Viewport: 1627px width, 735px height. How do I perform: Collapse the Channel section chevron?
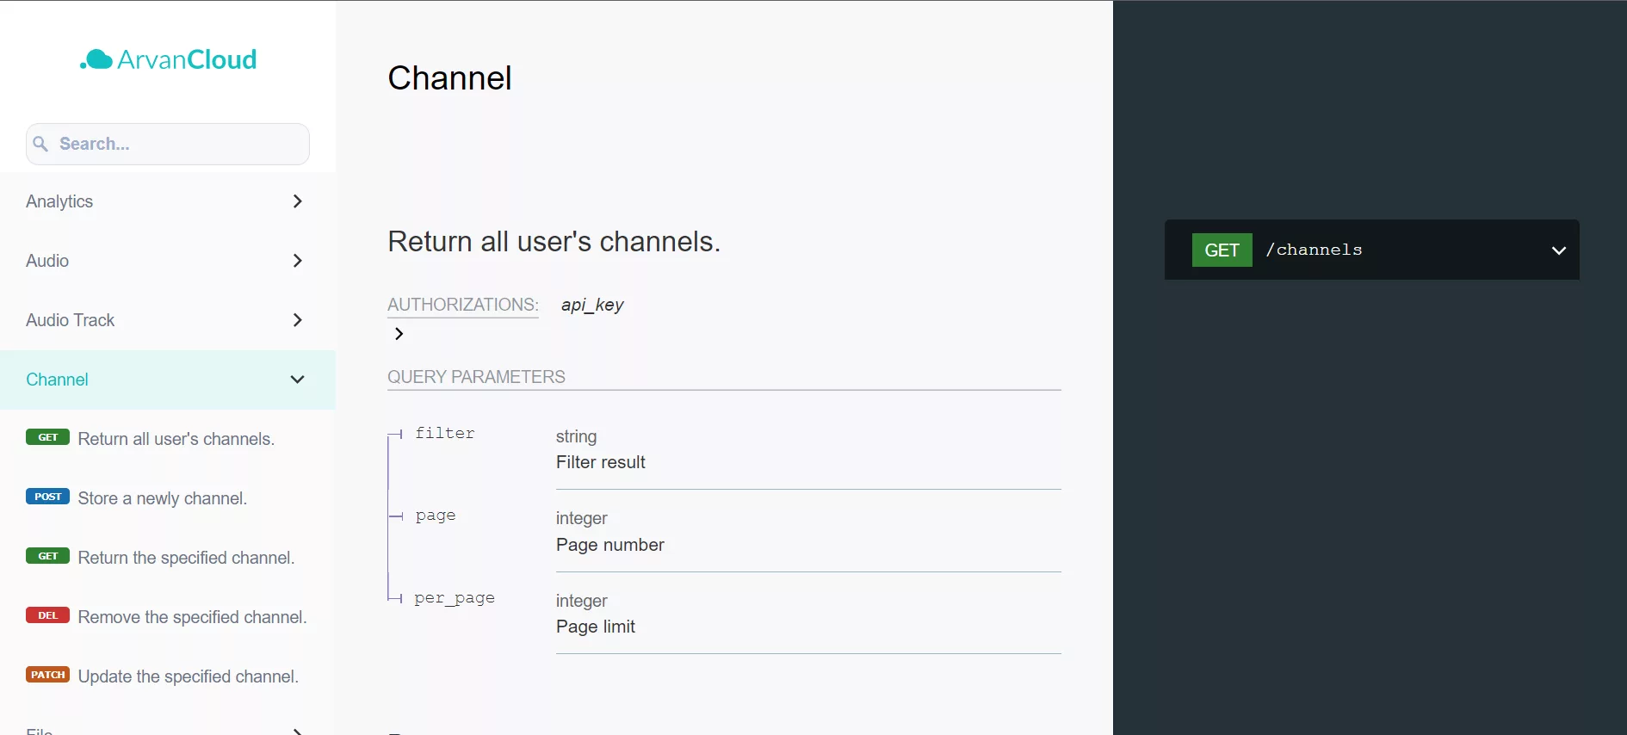coord(297,380)
